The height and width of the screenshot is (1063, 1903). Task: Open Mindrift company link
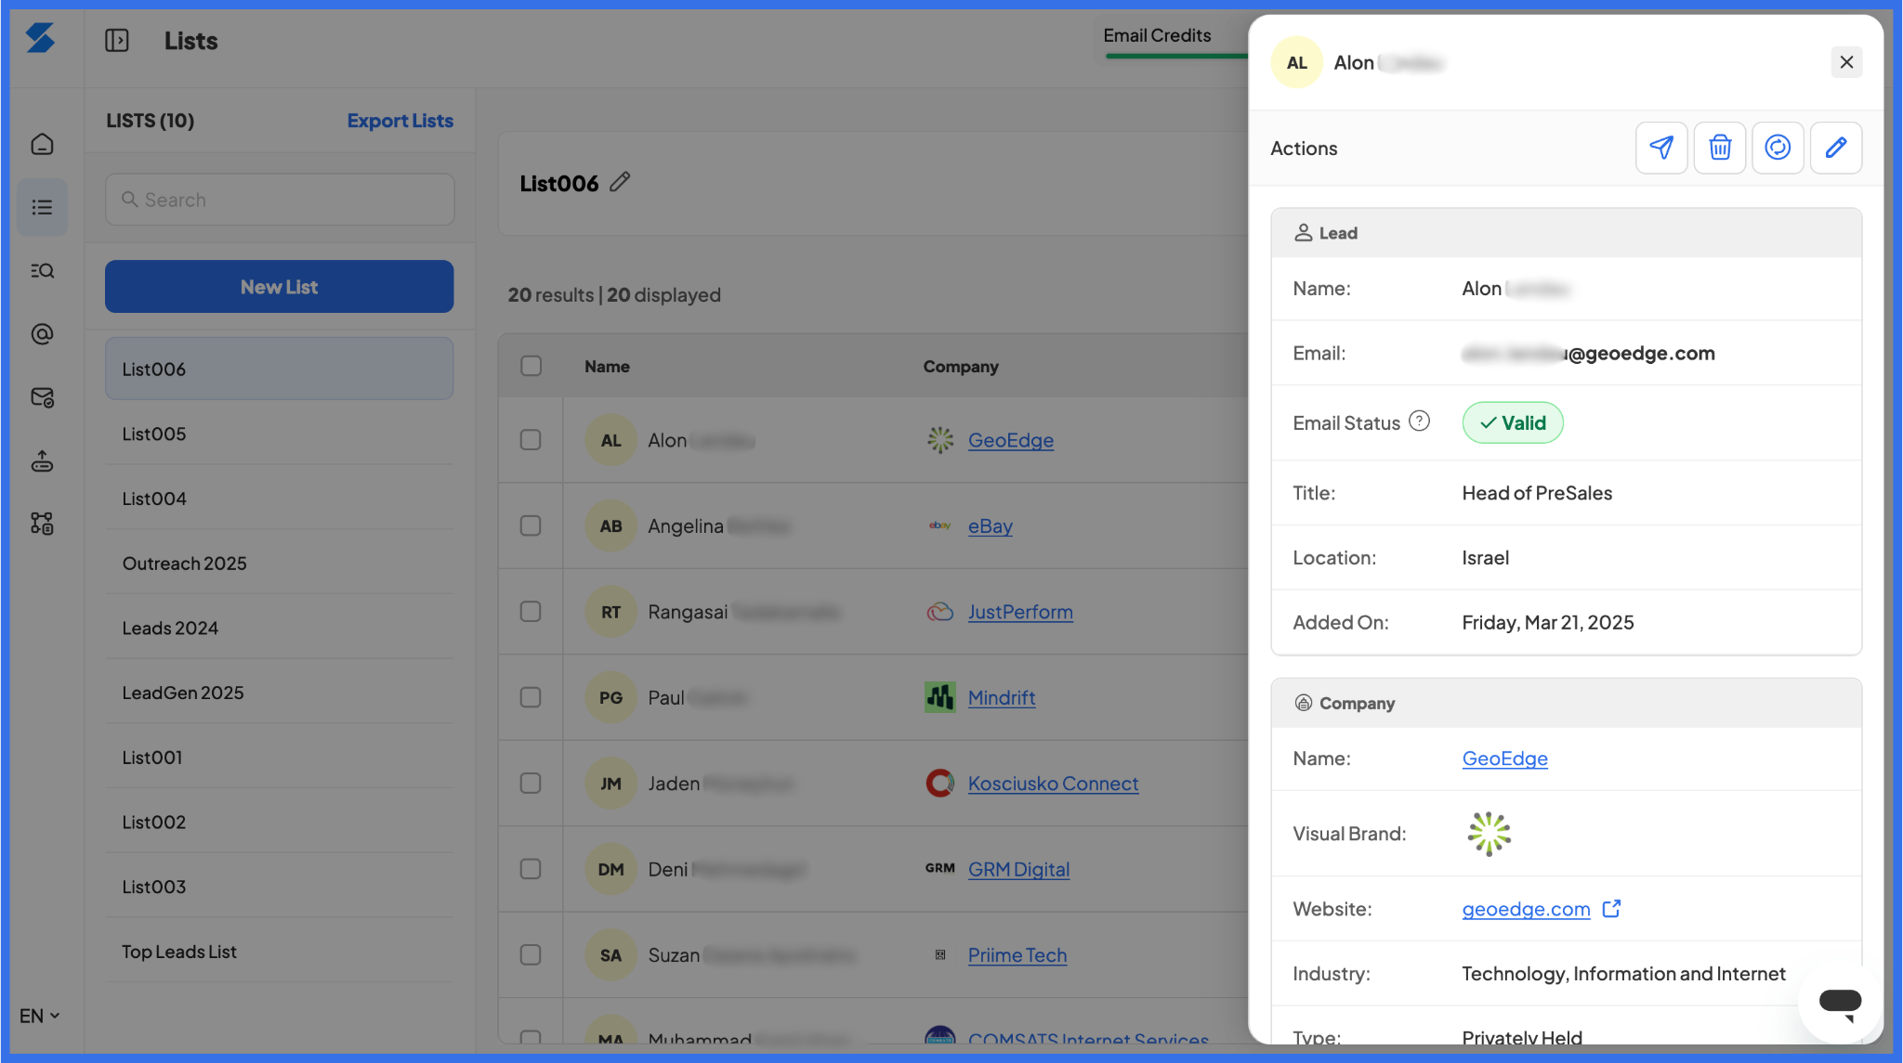pyautogui.click(x=1002, y=697)
